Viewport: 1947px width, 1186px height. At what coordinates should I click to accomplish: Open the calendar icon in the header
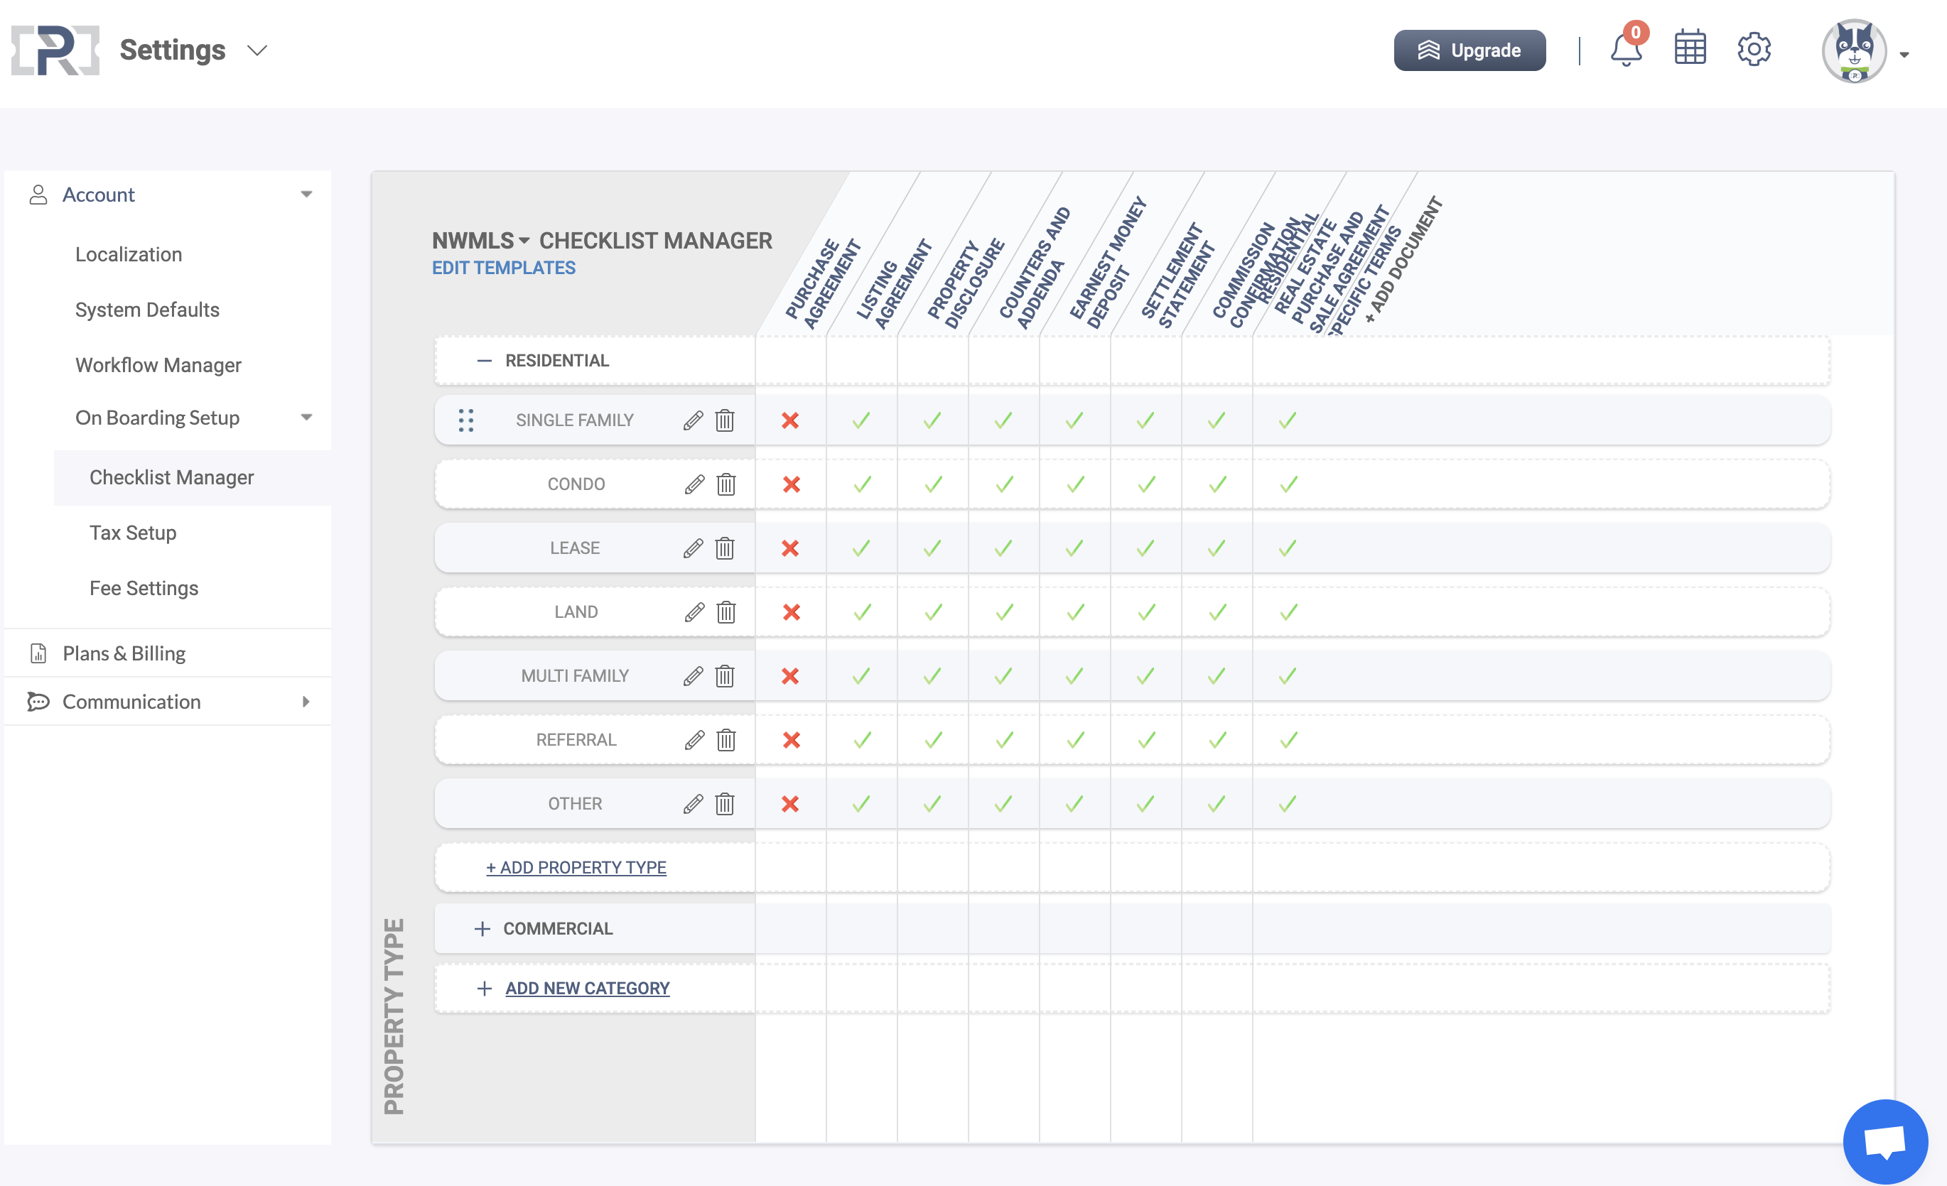(1690, 49)
